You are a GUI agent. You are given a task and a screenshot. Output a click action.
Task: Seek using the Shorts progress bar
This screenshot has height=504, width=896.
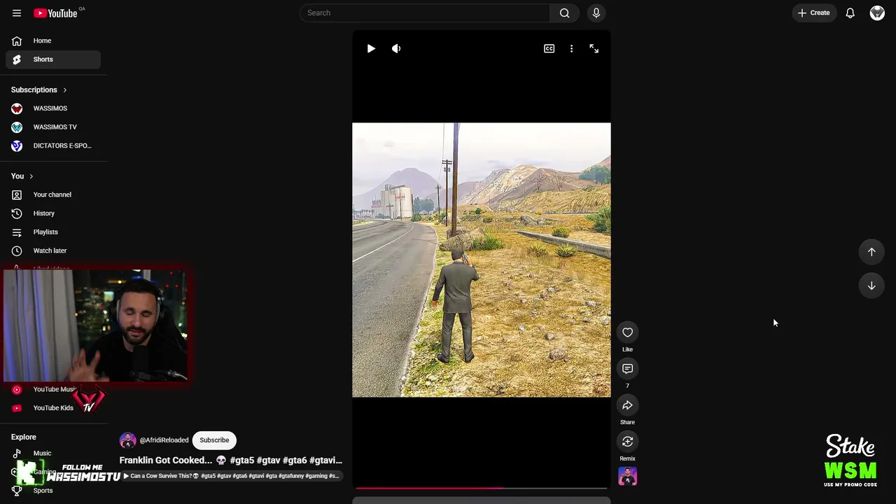(482, 488)
